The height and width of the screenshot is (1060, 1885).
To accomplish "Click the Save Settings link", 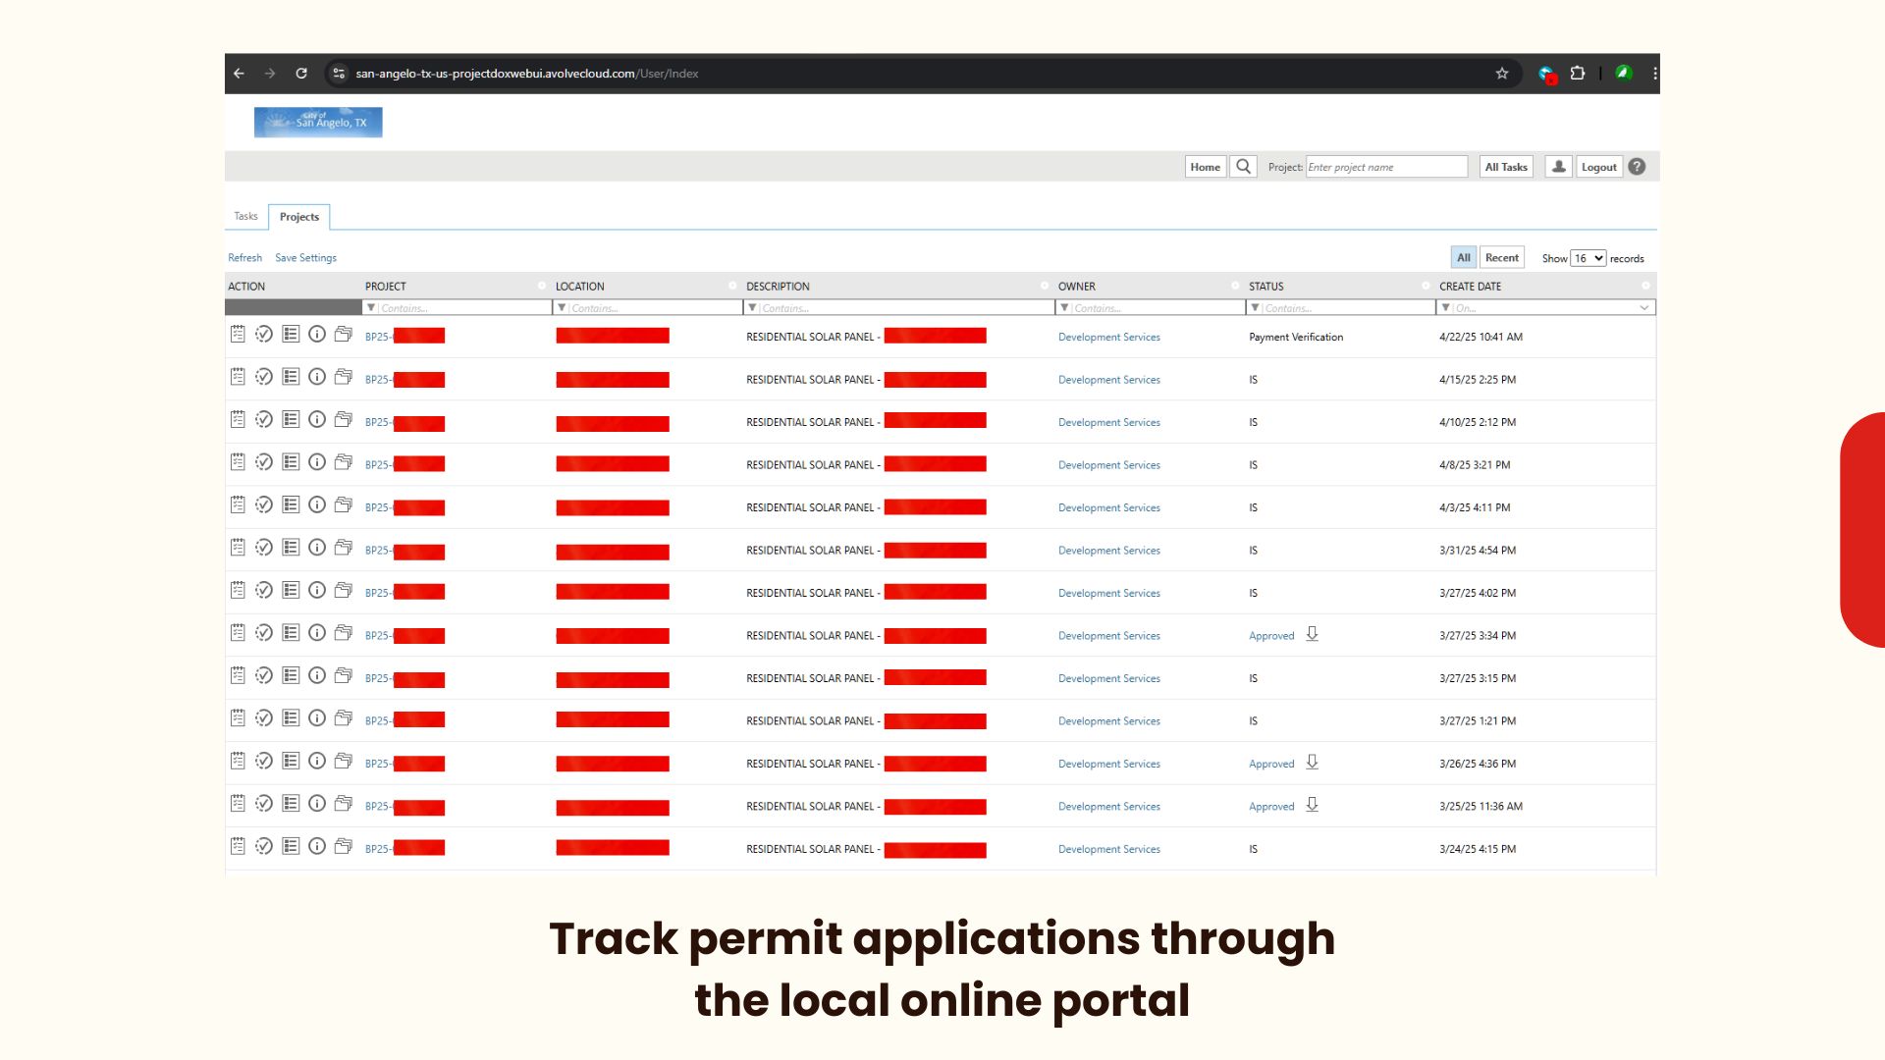I will click(305, 258).
